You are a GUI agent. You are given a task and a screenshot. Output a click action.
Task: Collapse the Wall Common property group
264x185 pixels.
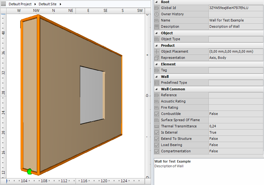tap(156, 89)
